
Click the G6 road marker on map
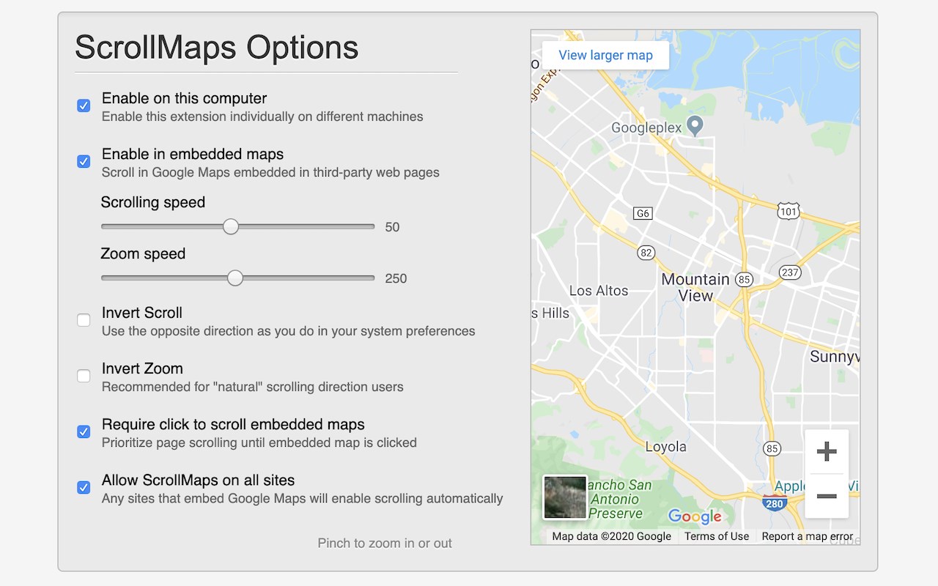643,213
